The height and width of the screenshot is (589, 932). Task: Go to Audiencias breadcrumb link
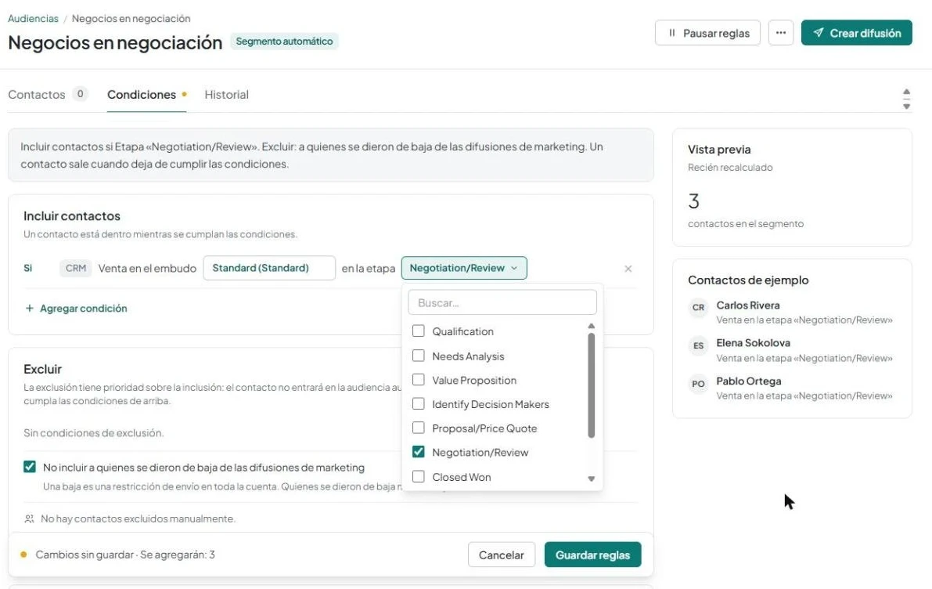34,19
